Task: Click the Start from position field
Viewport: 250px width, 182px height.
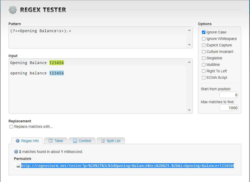Action: tap(229, 95)
